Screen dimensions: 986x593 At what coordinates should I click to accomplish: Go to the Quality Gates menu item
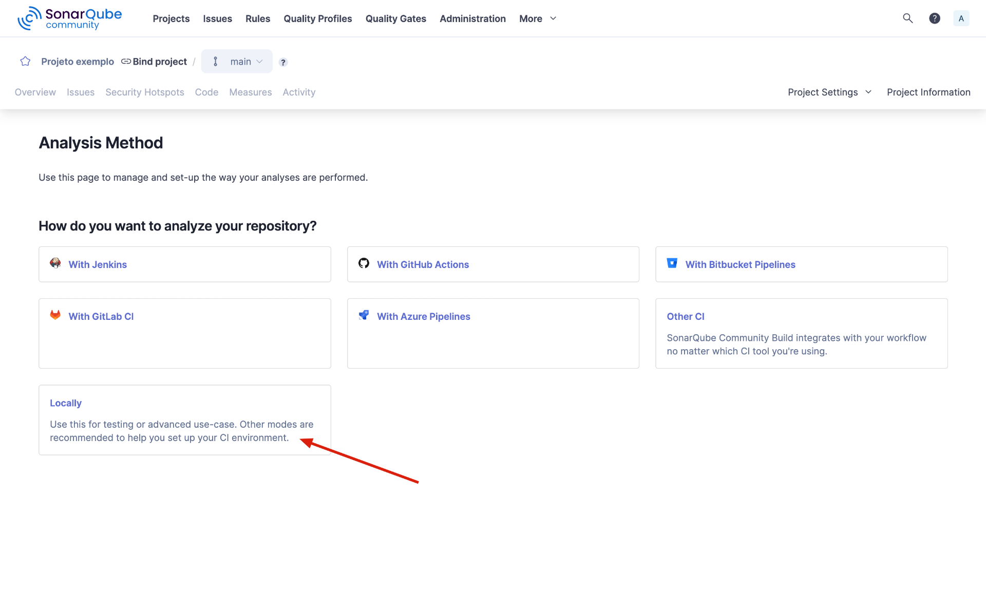(395, 18)
